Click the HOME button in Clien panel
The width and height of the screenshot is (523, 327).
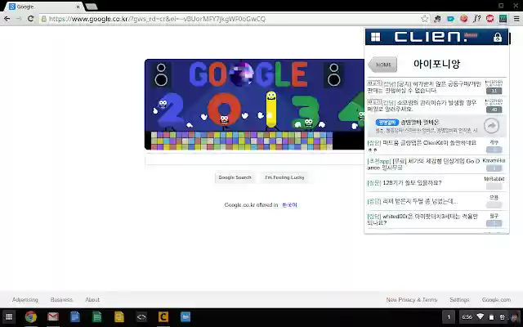click(x=382, y=65)
